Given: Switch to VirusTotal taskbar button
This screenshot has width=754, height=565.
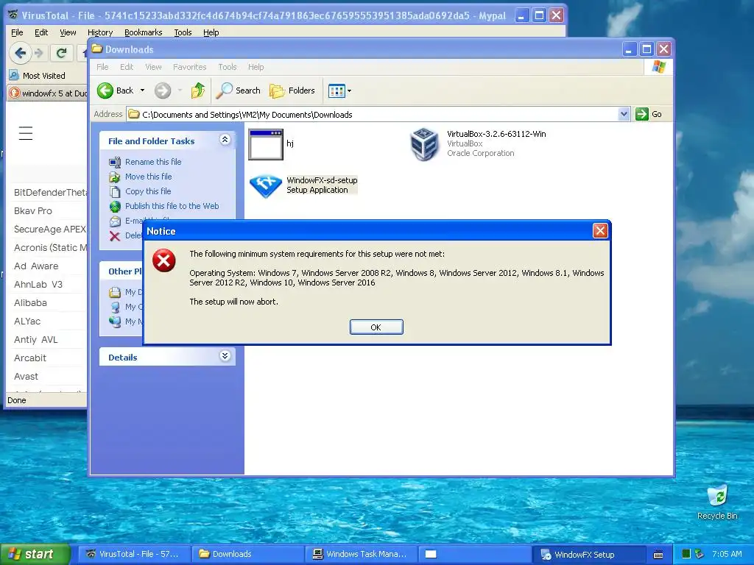Looking at the screenshot, I should (x=133, y=554).
